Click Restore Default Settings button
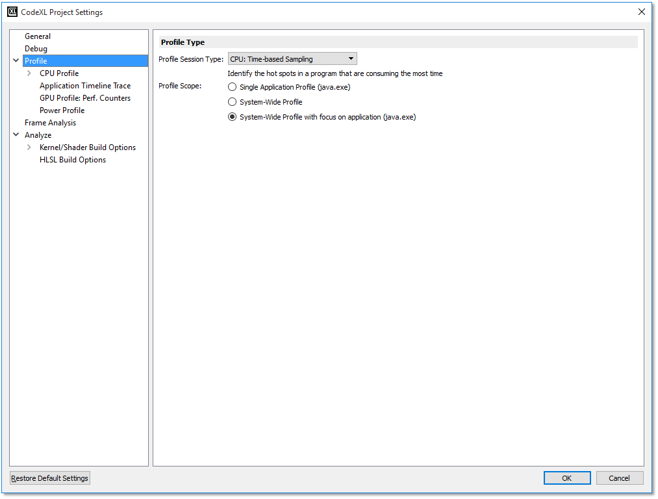Viewport: 658px width, 499px height. pos(49,478)
